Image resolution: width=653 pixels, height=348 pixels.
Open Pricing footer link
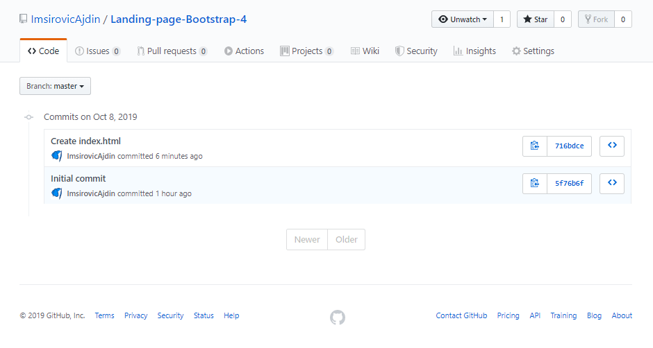pyautogui.click(x=508, y=315)
